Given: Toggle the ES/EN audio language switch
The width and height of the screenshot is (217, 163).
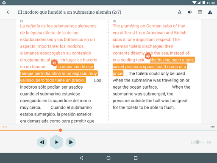Looking at the screenshot, I should pyautogui.click(x=200, y=142).
